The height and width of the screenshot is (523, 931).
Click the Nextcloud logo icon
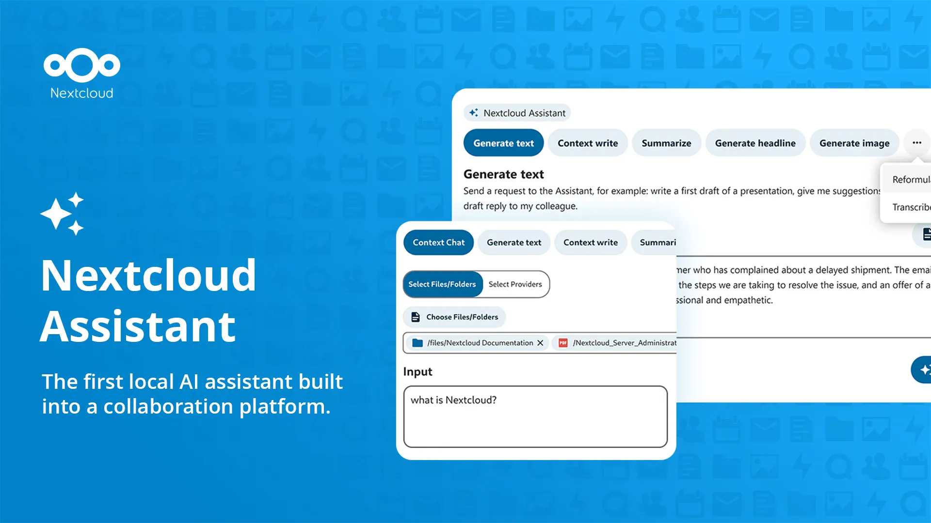click(81, 65)
